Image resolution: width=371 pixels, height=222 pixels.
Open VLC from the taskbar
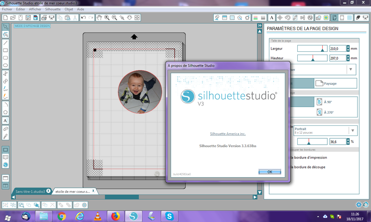point(97,216)
